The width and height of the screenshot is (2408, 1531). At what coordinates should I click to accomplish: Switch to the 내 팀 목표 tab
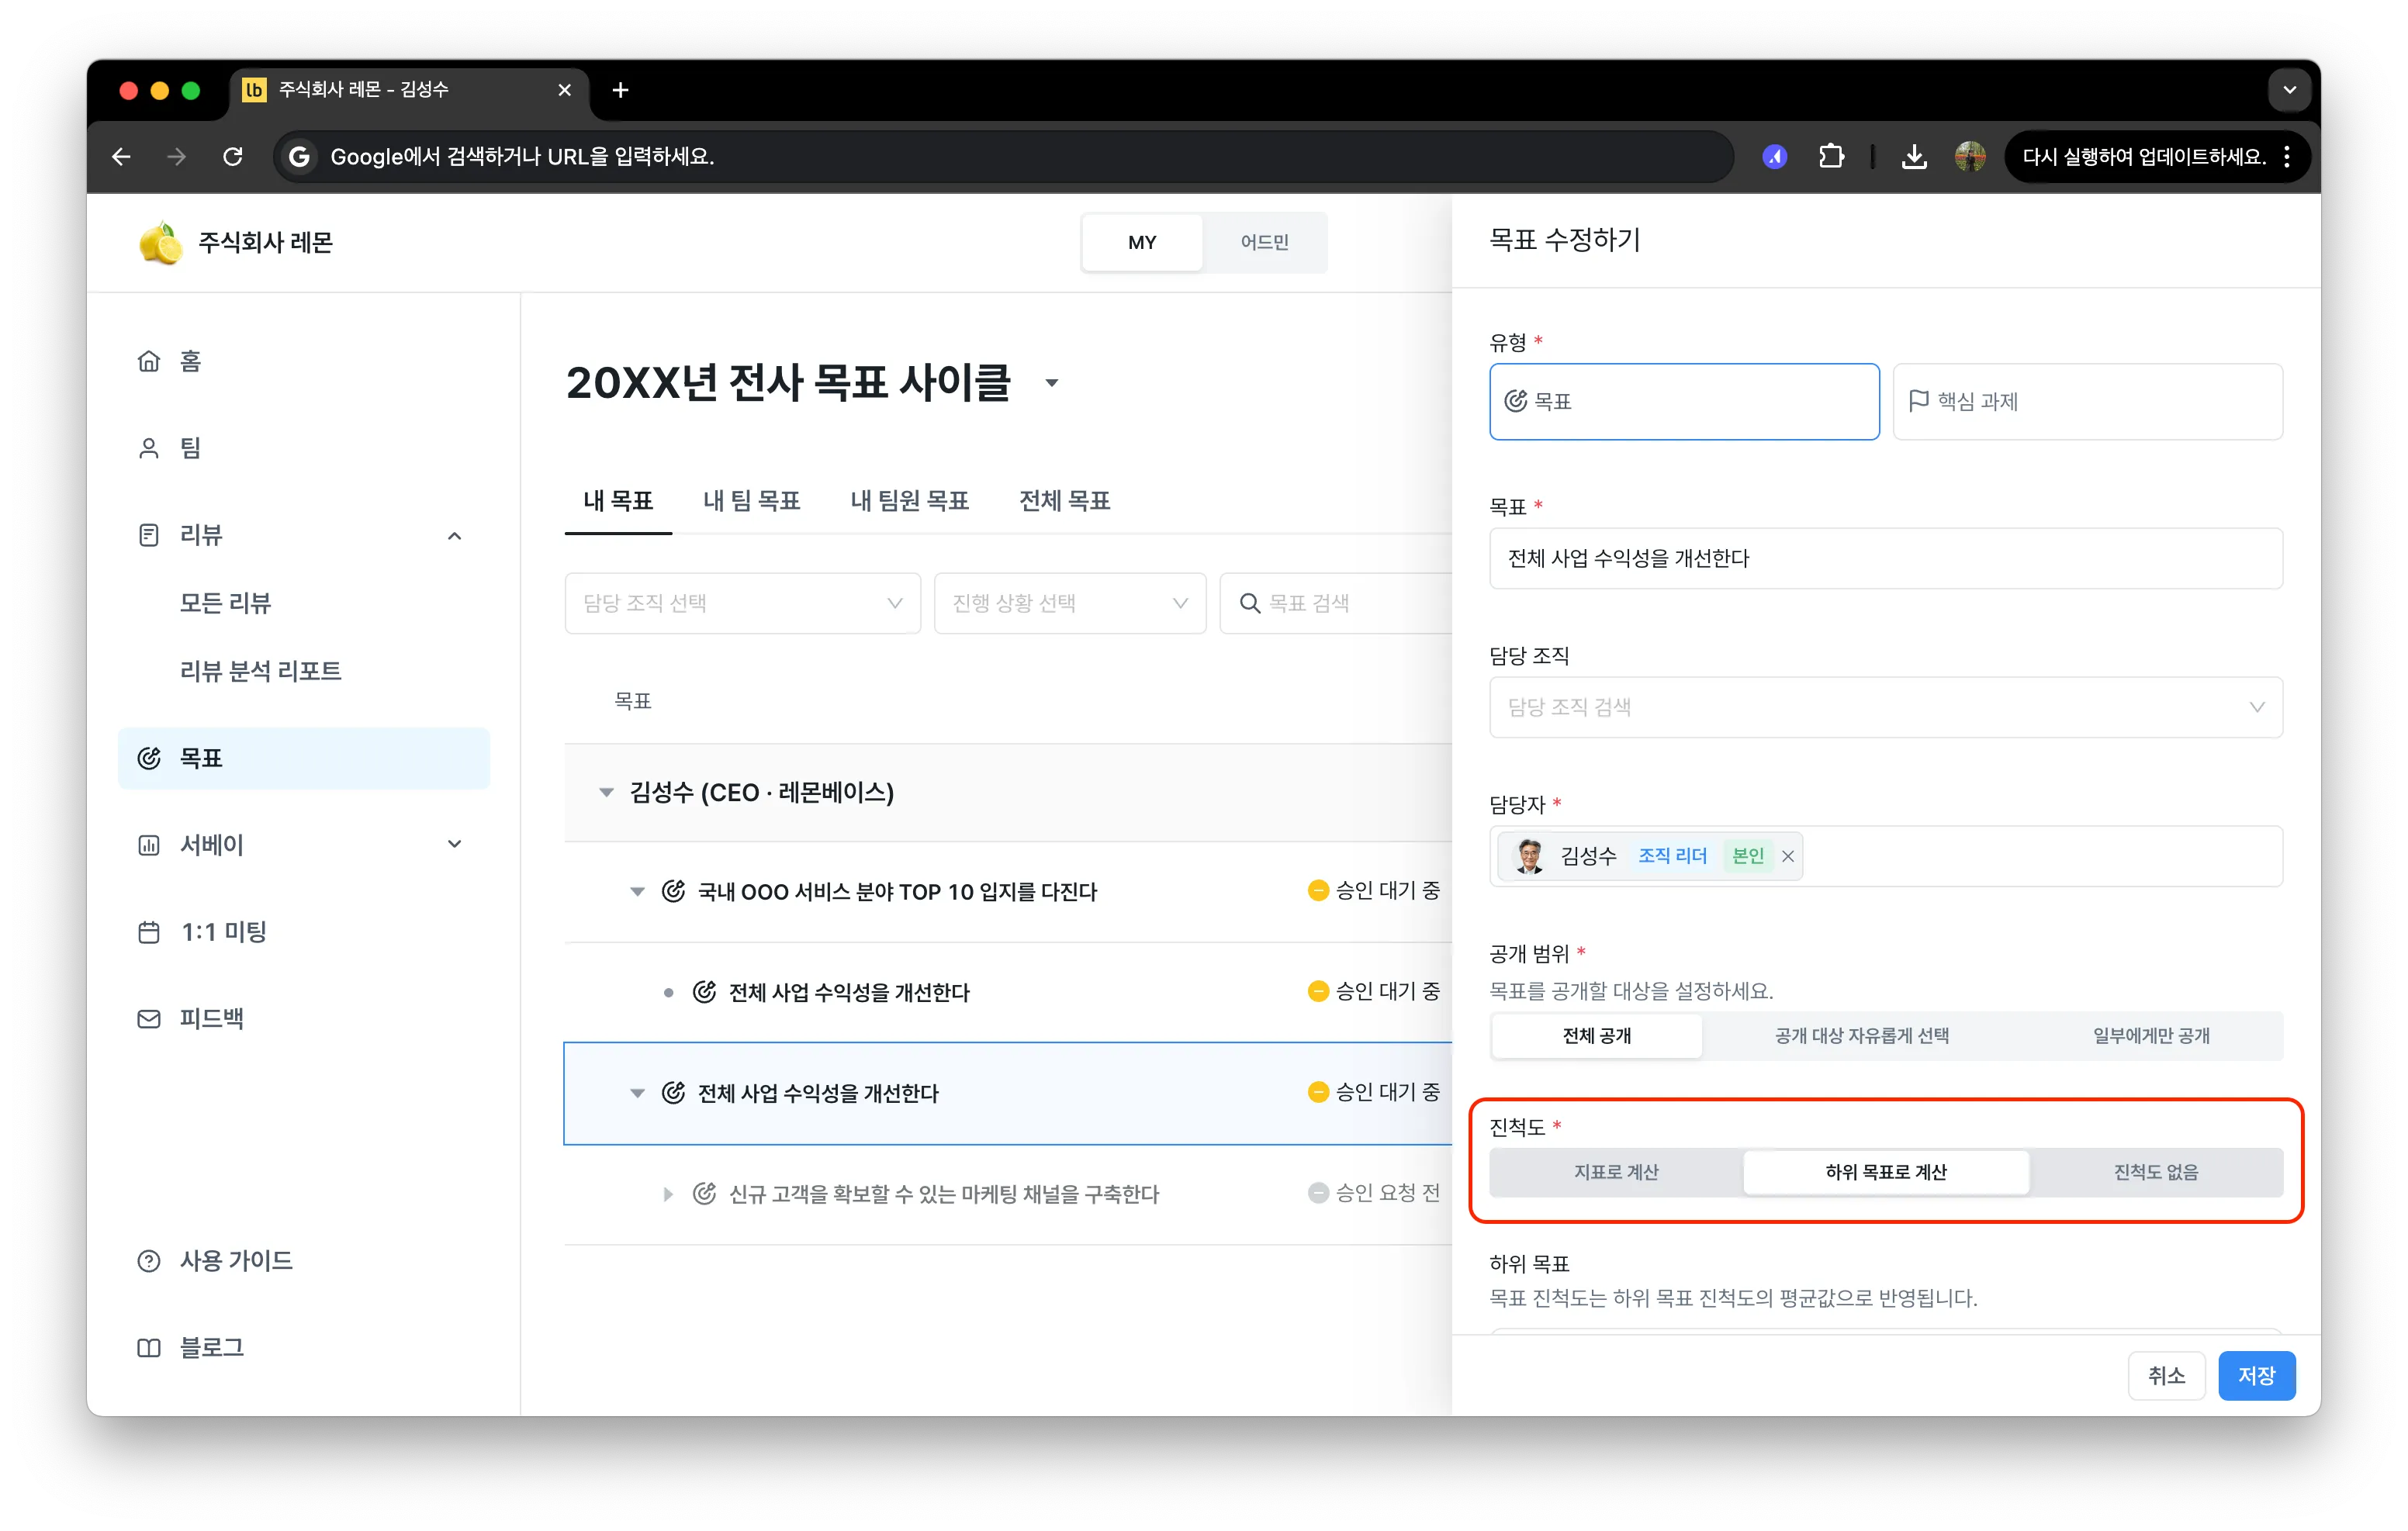click(751, 500)
